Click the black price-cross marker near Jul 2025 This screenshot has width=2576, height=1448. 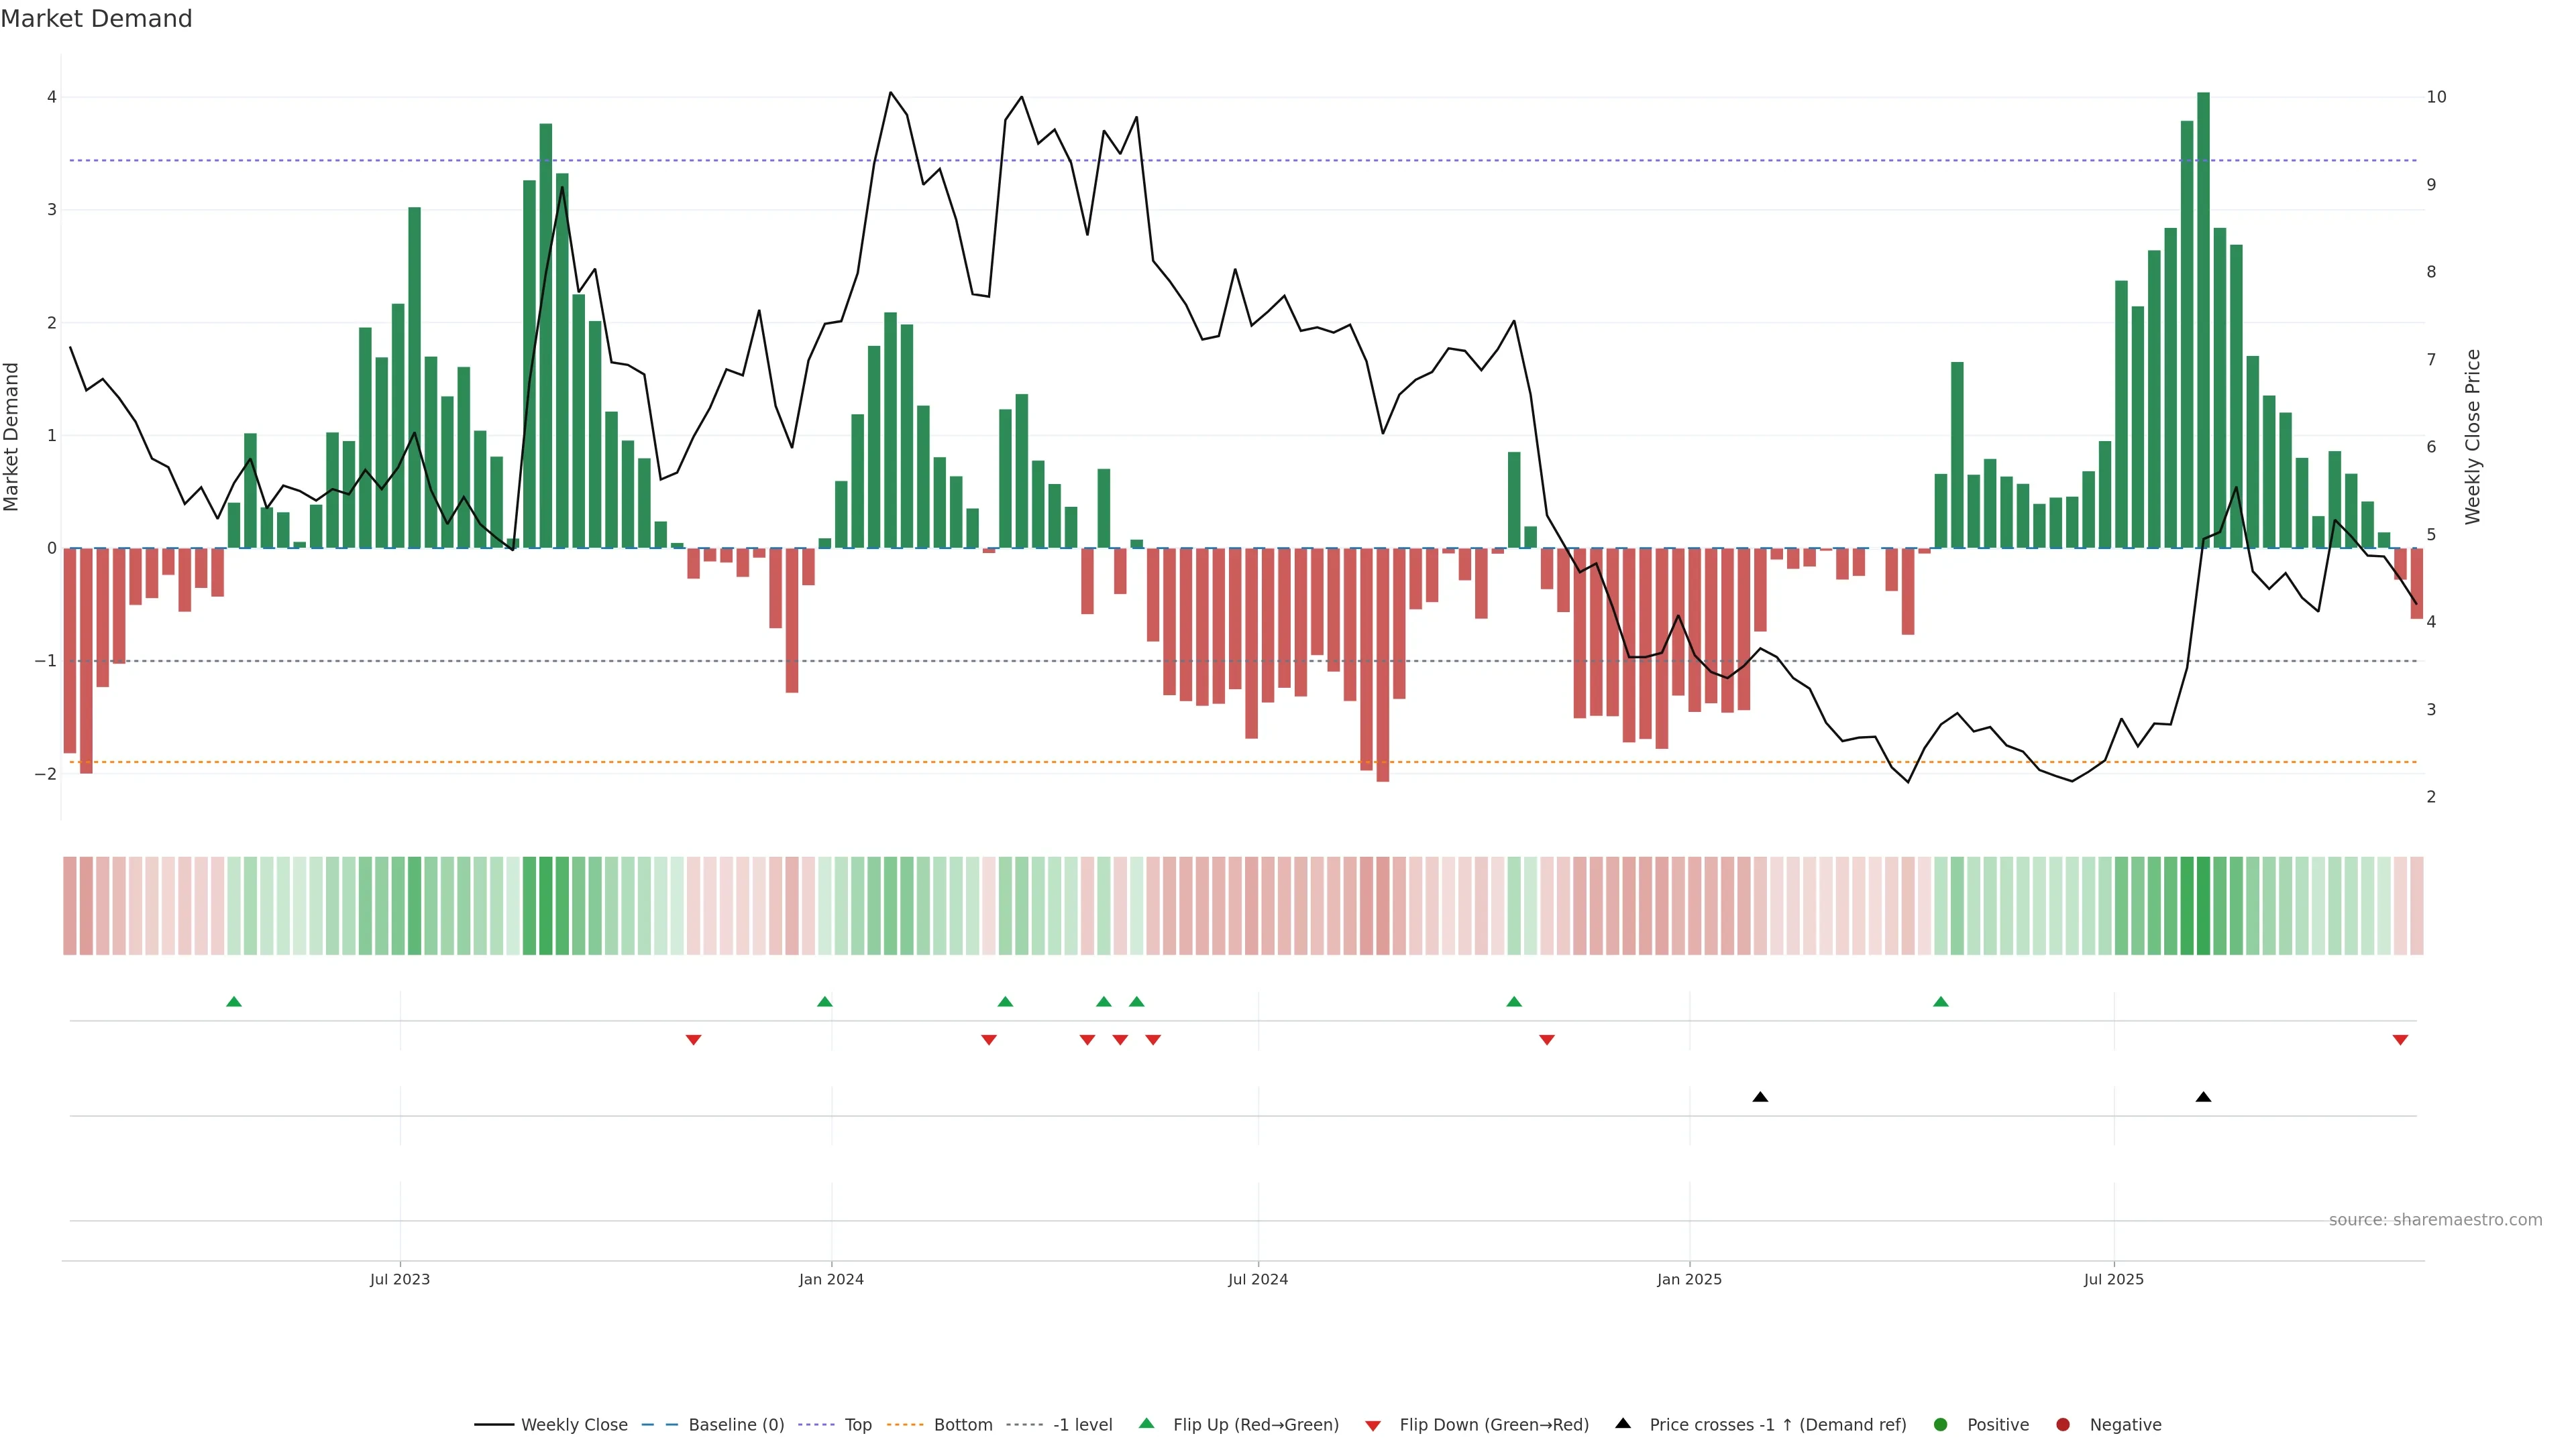(2203, 1097)
